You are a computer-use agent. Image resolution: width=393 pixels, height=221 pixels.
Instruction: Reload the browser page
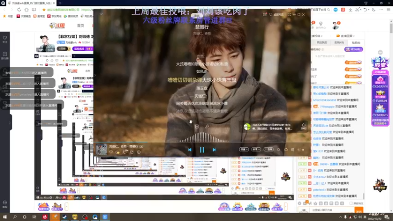[19, 9]
